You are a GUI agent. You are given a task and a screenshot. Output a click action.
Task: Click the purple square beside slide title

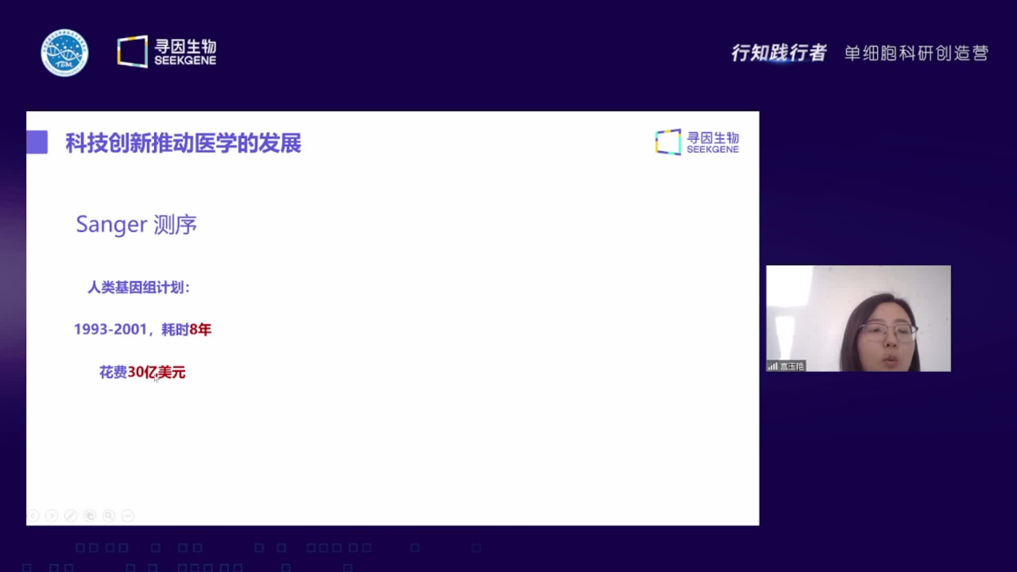pos(37,142)
